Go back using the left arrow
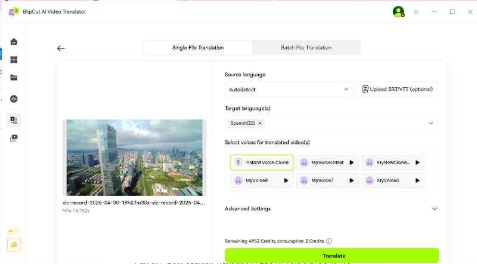The width and height of the screenshot is (477, 264). coord(61,48)
